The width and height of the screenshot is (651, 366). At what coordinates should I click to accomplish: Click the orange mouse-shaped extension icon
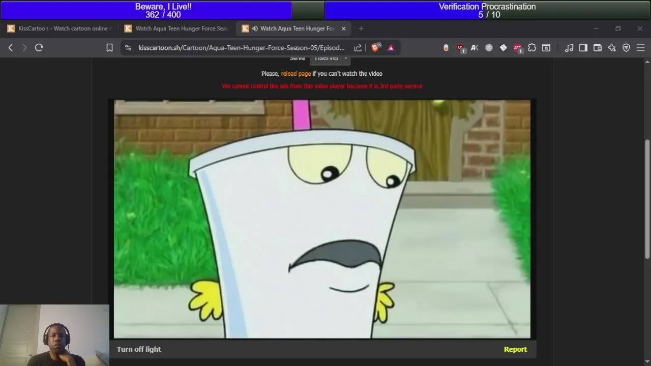[446, 48]
